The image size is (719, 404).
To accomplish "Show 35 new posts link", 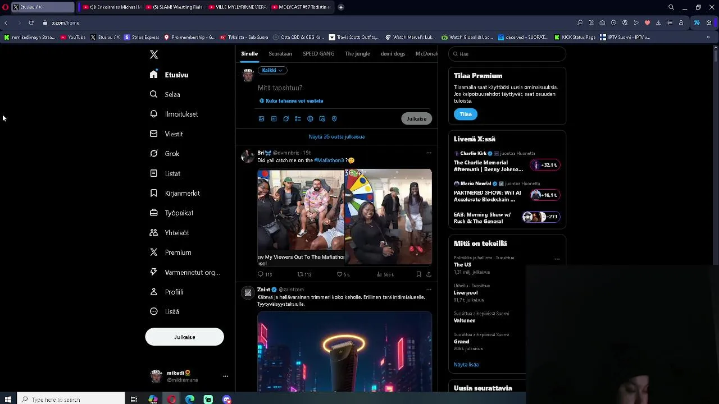I will coord(336,136).
